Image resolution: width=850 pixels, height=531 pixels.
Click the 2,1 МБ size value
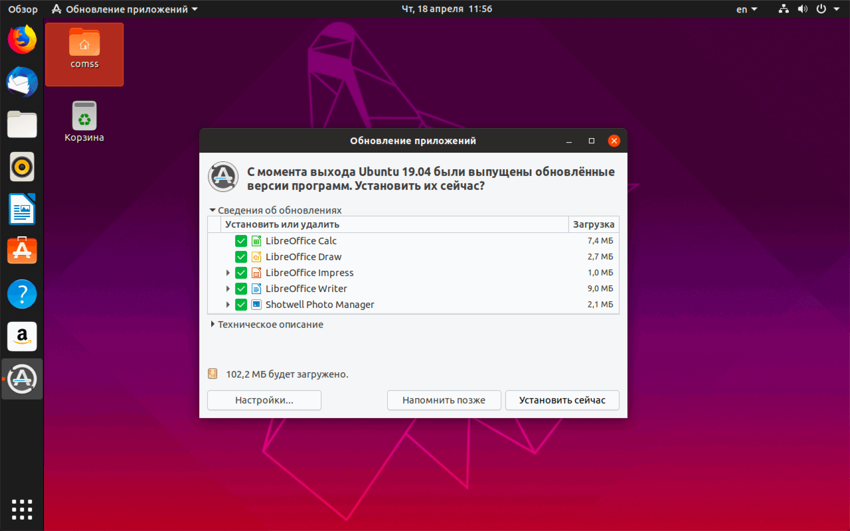(x=600, y=305)
